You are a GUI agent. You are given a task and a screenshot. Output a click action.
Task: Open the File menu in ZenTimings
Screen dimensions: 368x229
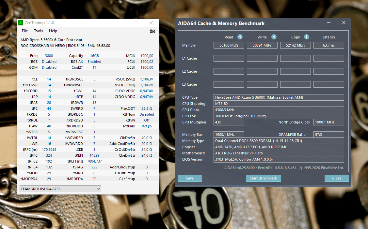point(25,31)
